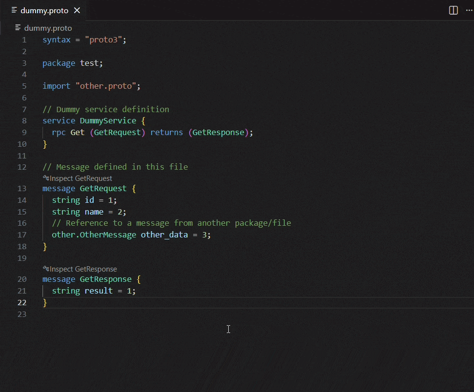The image size is (474, 392).
Task: Click line number 22 in the gutter
Action: (21, 302)
